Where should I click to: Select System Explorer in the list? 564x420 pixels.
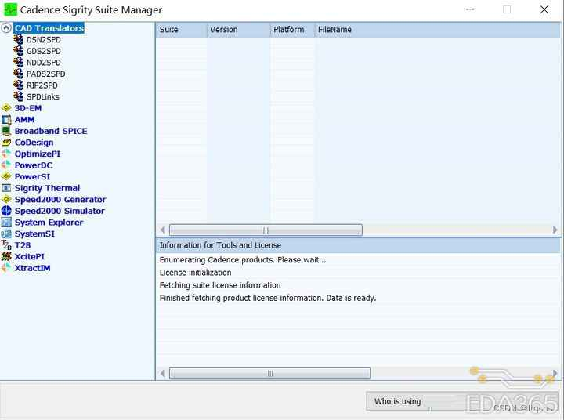49,223
